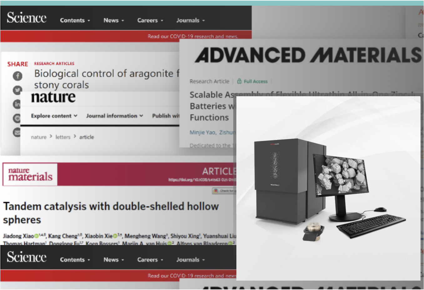Share the coral article on LinkedIn

click(x=17, y=104)
